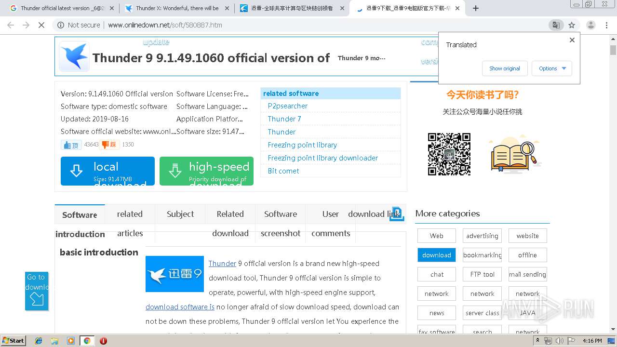The image size is (617, 347).
Task: Click the download link icon near User comments
Action: (397, 214)
